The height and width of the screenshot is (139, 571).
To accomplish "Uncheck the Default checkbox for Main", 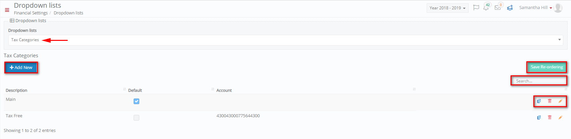I will 136,101.
